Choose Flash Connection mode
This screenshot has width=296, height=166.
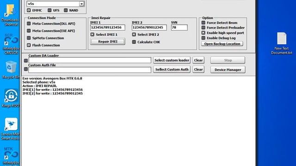click(x=29, y=45)
